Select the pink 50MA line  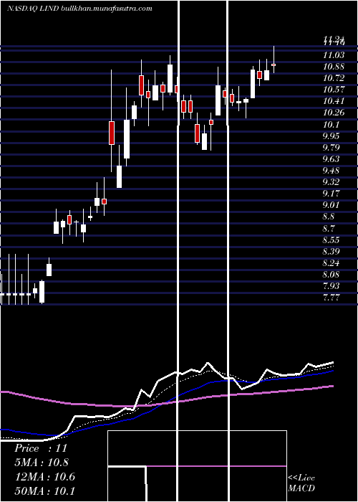click(x=166, y=403)
